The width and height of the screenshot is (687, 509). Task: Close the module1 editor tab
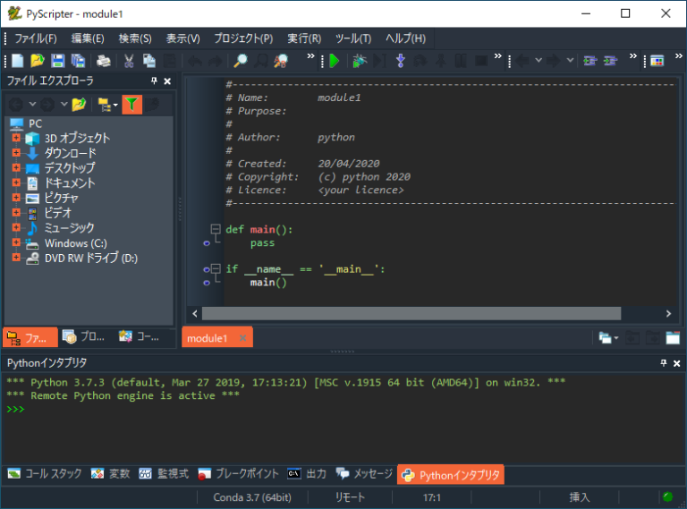coord(242,338)
